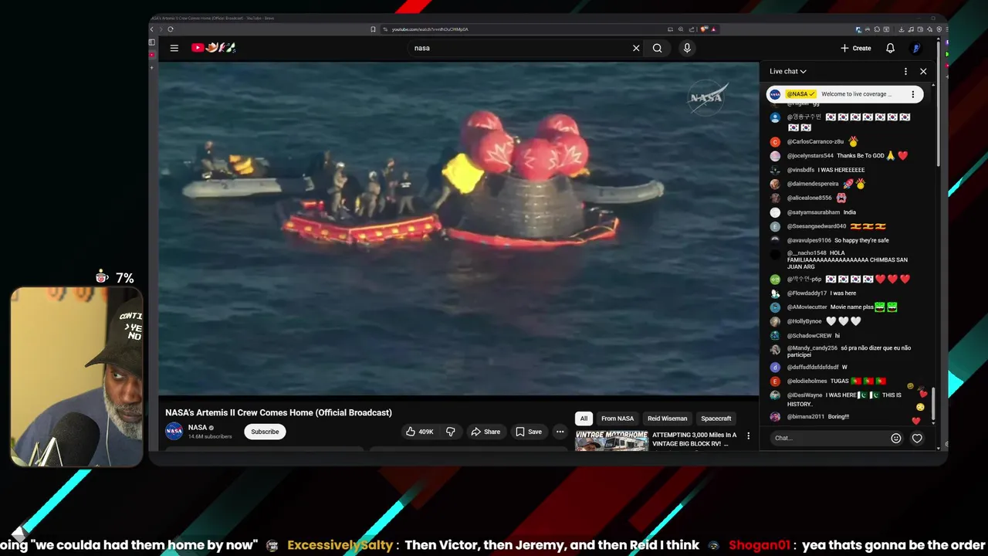Open YouTube notifications bell
Screen dimensions: 988x556
[x=890, y=48]
